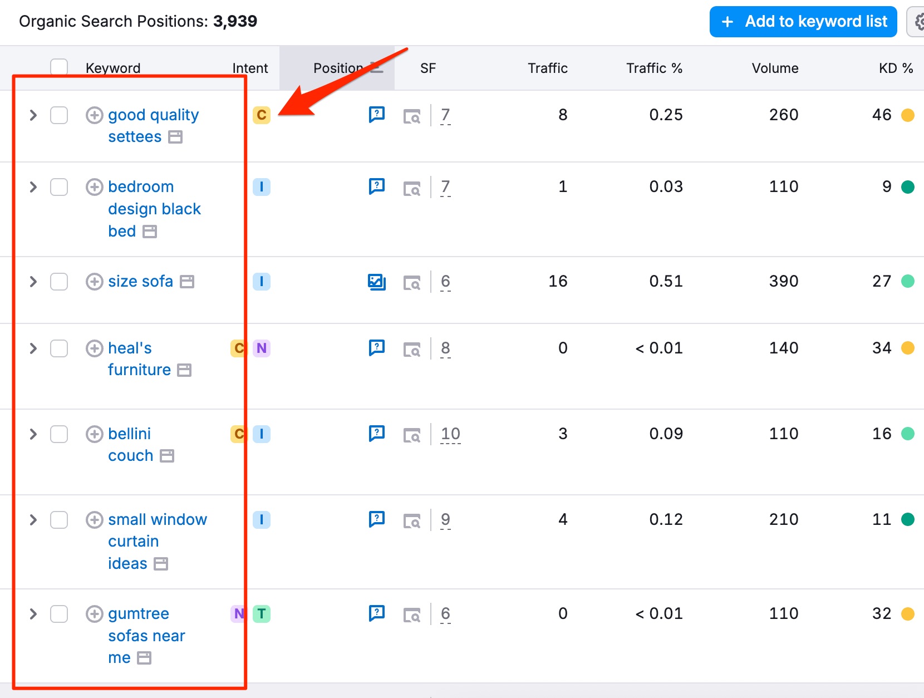Sort table by Volume column

click(774, 68)
